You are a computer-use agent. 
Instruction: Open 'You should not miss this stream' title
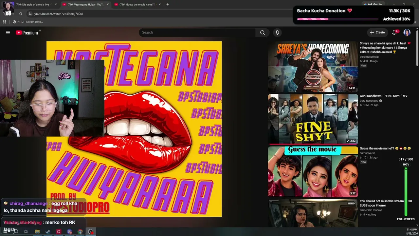(382, 203)
